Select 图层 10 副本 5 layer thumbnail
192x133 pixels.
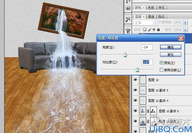pos(143,90)
